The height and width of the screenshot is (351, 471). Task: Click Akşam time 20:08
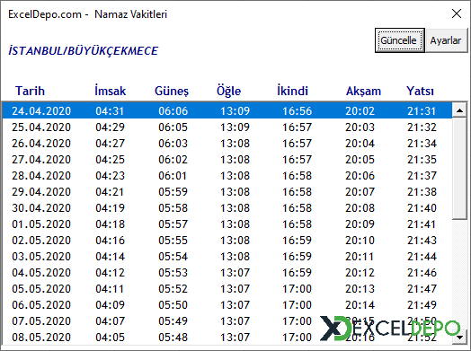tap(360, 208)
